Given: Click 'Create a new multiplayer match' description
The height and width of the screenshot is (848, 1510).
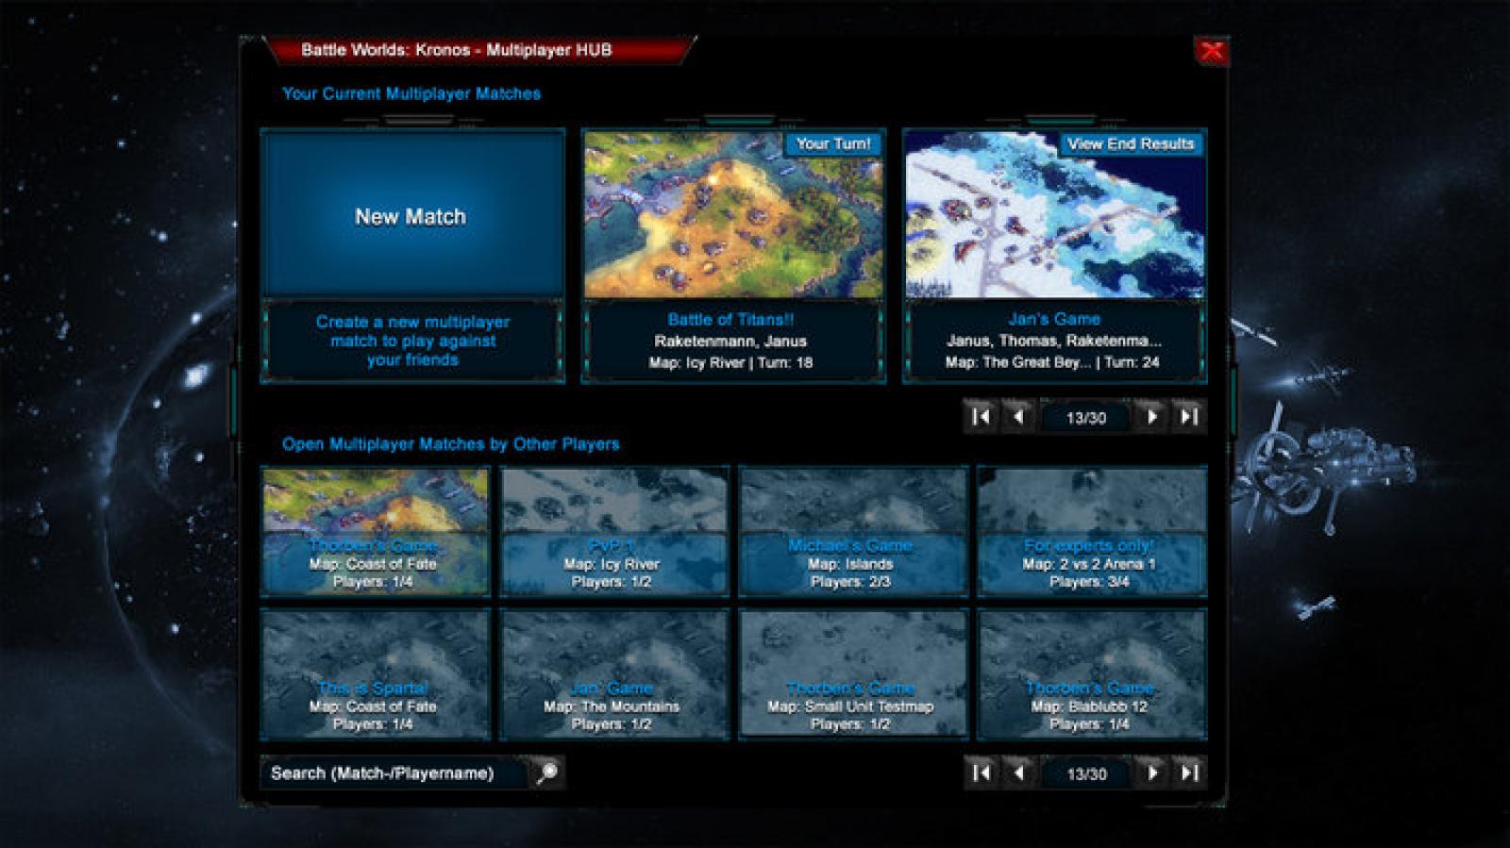Looking at the screenshot, I should (x=412, y=341).
